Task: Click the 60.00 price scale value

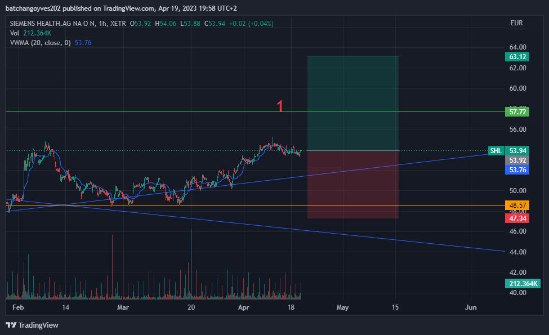Action: coord(517,88)
